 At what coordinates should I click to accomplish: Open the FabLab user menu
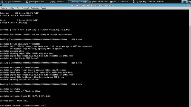(x=160, y=1)
